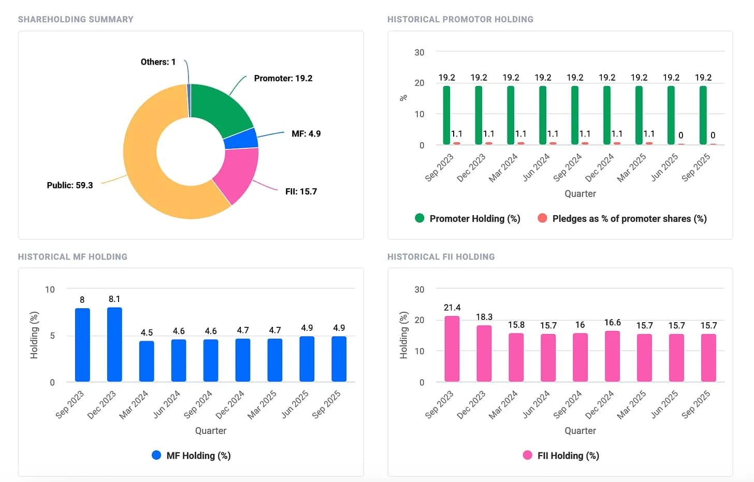
Task: Click the 21.4 value label in FII chart
Action: click(452, 307)
